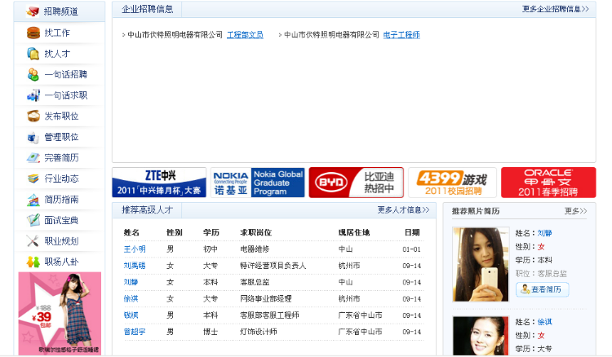Image resolution: width=612 pixels, height=357 pixels.
Task: Click 更多企业招聘信息>> link
Action: tap(556, 9)
